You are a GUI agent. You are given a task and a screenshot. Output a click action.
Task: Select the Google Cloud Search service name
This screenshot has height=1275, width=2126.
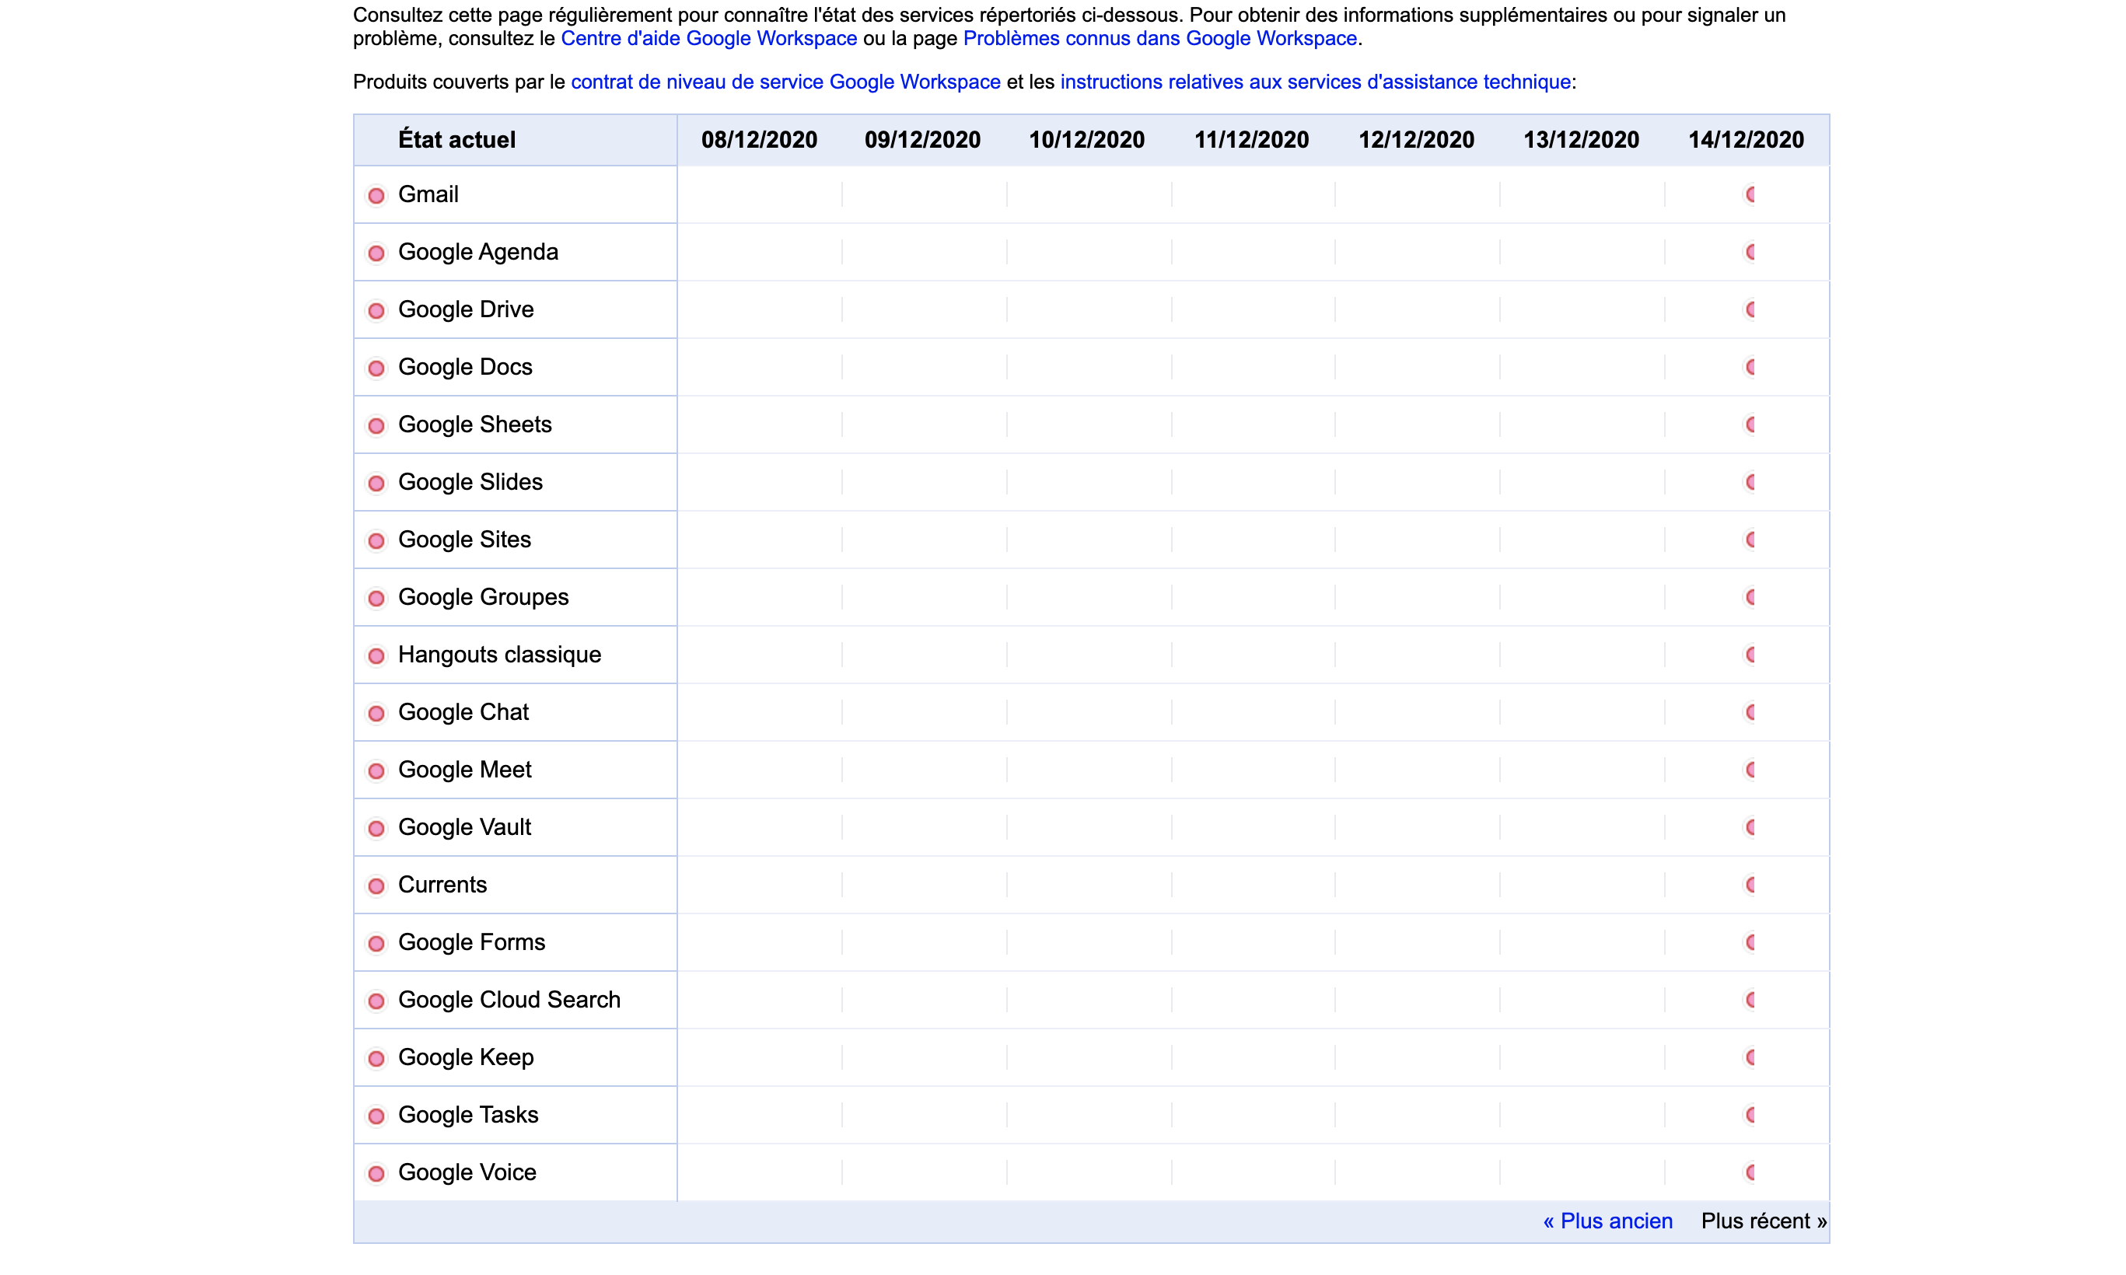[x=509, y=1001]
